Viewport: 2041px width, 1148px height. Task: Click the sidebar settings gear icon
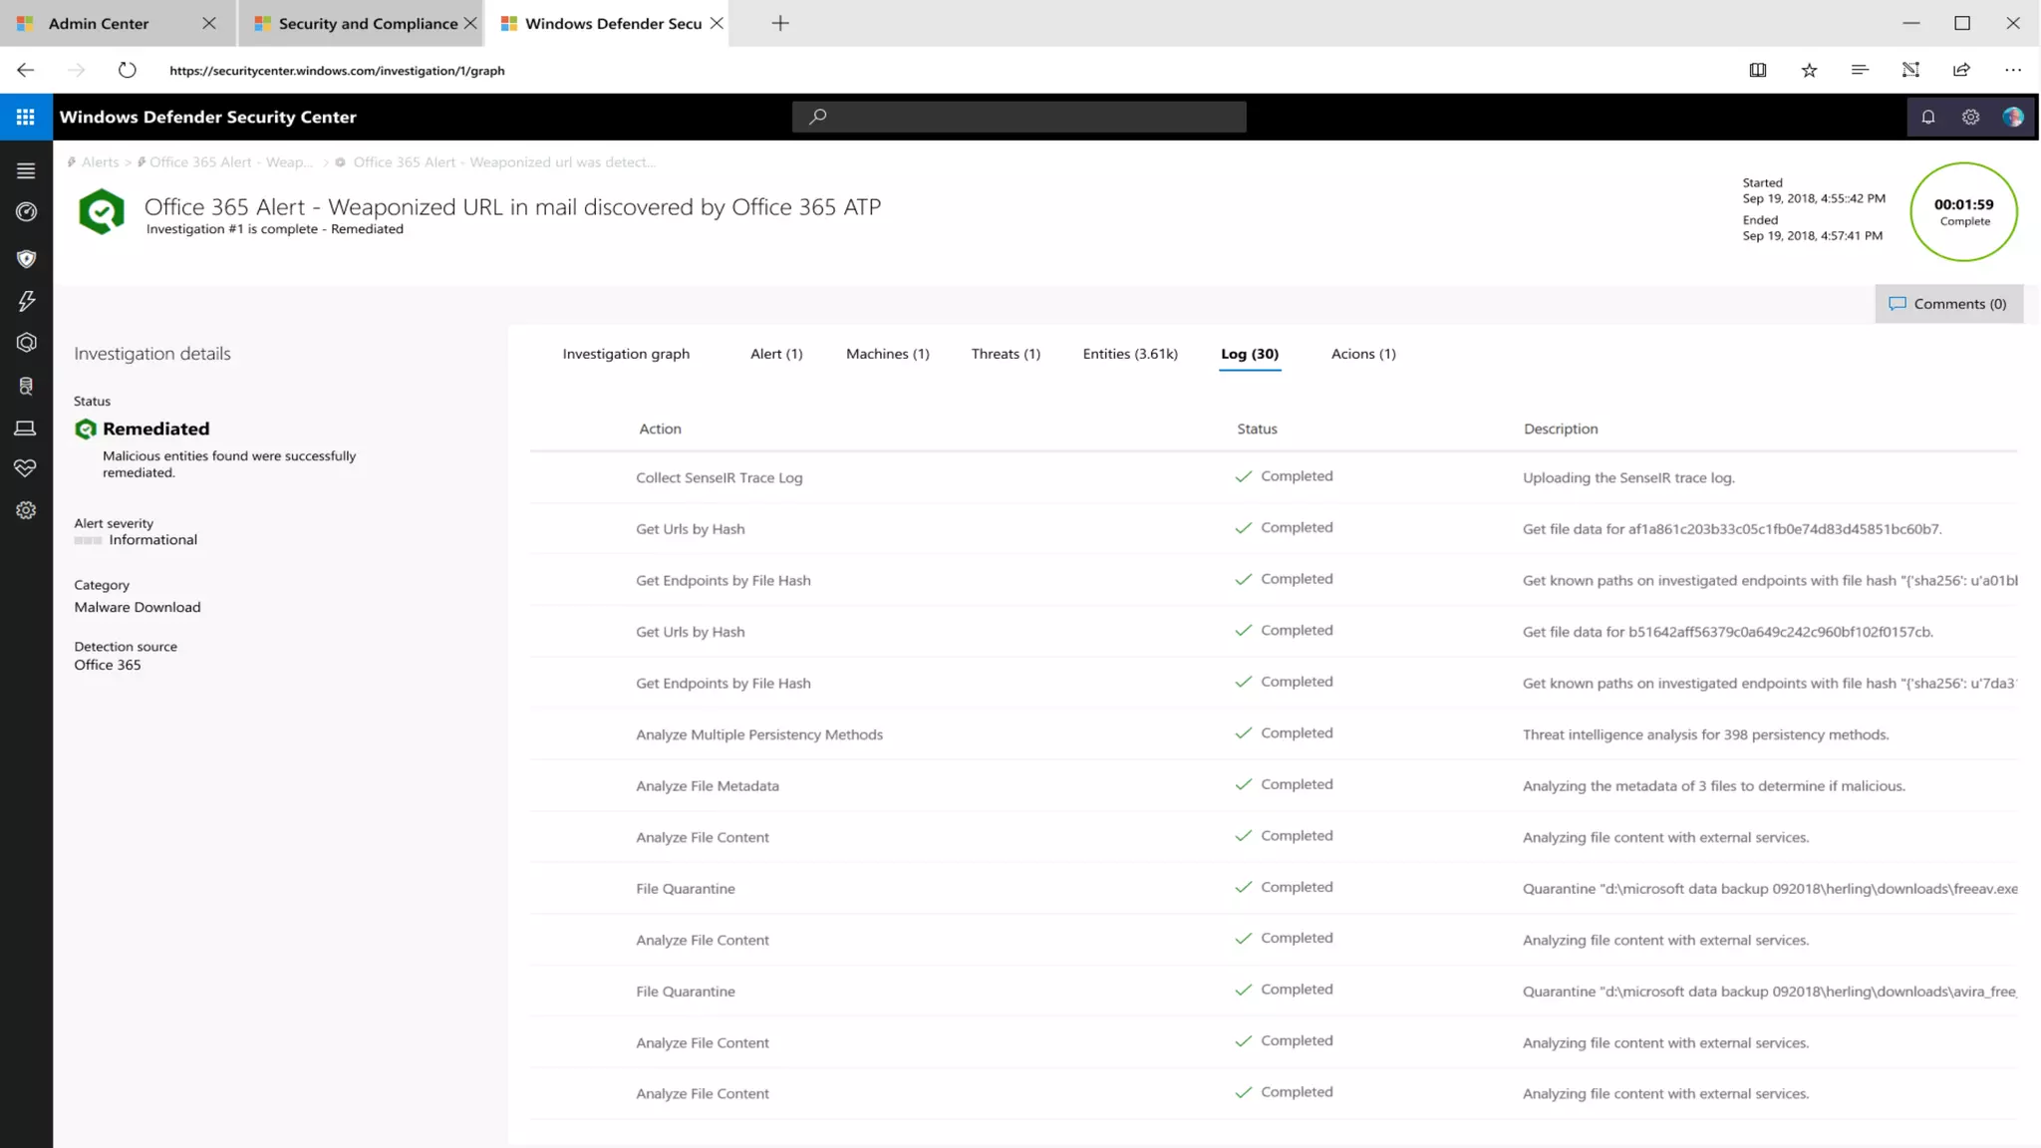coord(26,510)
